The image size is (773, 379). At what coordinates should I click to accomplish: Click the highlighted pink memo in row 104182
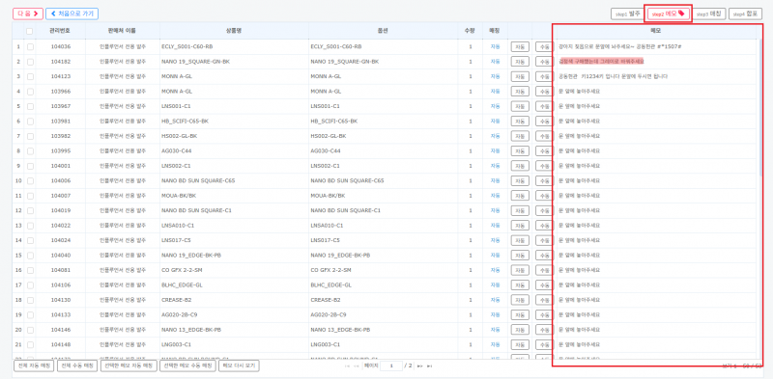point(601,62)
